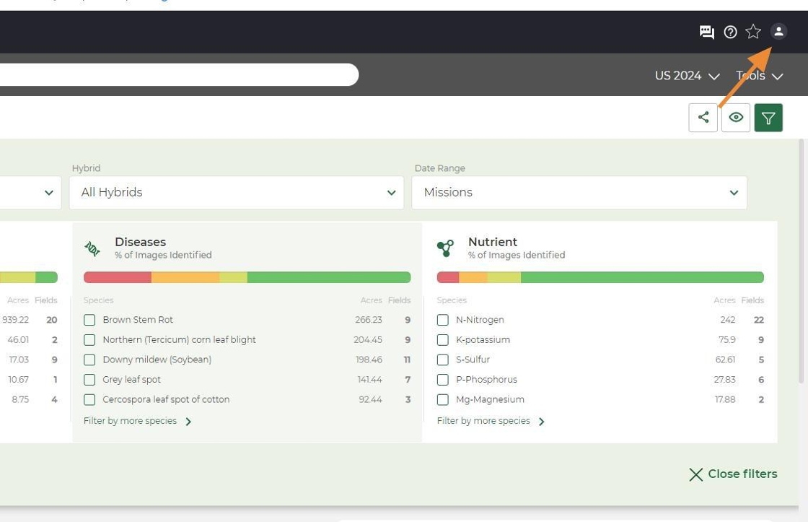Screen dimensions: 808x522
Task: Check the K-potassium checkbox
Action: pos(443,340)
